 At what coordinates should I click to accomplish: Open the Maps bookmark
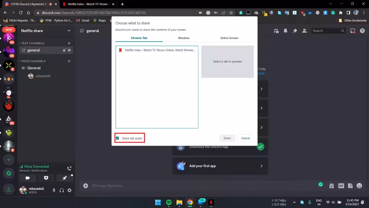pos(100,20)
